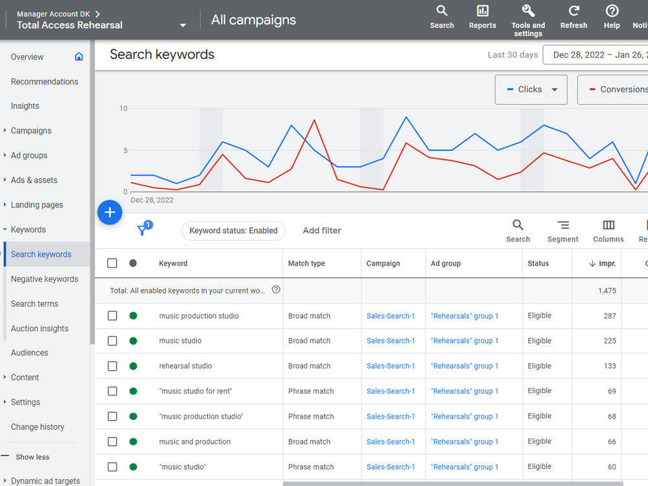Screen dimensions: 648x486
Task: Click green status dot for music production studio
Action: click(133, 316)
